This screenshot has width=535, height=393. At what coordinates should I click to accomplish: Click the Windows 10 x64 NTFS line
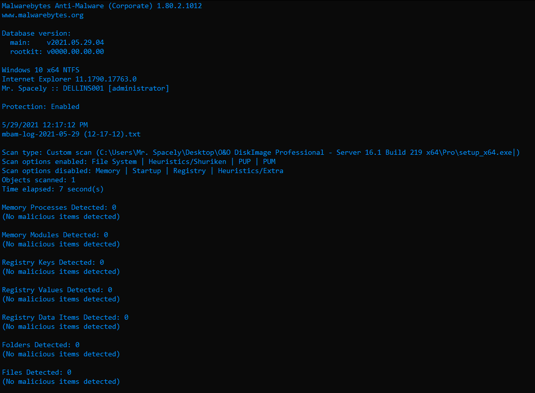41,70
